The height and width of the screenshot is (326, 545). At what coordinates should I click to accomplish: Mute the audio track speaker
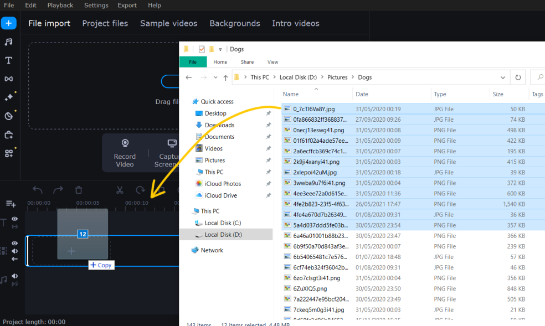pyautogui.click(x=14, y=276)
